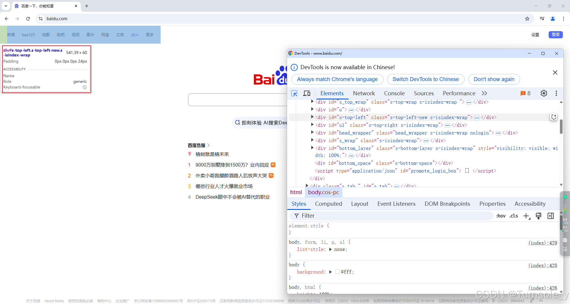Expand the bottom_layer div node
This screenshot has width=570, height=304.
[x=312, y=148]
